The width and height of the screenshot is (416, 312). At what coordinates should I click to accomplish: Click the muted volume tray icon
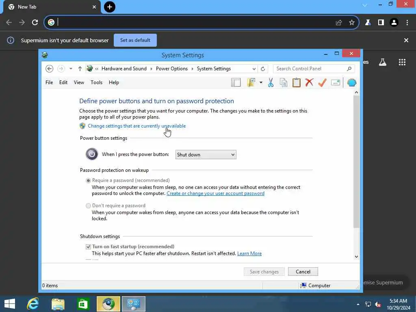378,305
